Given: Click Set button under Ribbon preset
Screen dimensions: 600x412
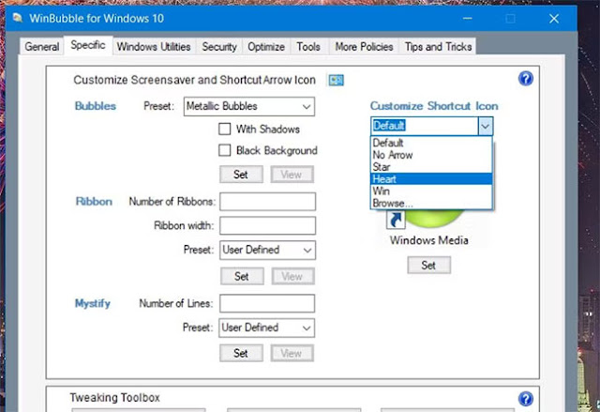Looking at the screenshot, I should coord(242,277).
